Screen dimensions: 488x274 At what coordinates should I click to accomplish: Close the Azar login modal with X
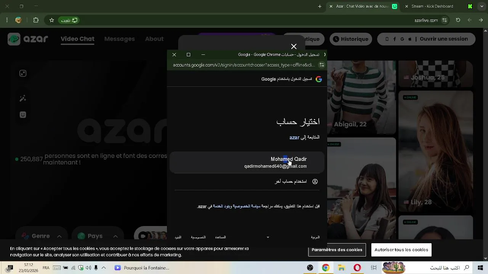(294, 46)
